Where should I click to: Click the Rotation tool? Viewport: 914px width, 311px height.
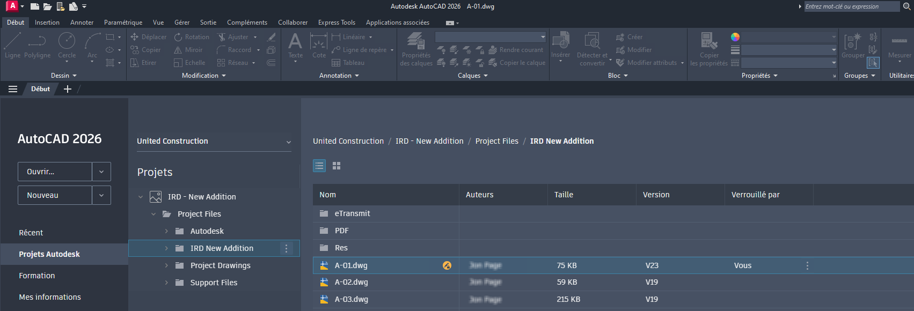coord(192,37)
